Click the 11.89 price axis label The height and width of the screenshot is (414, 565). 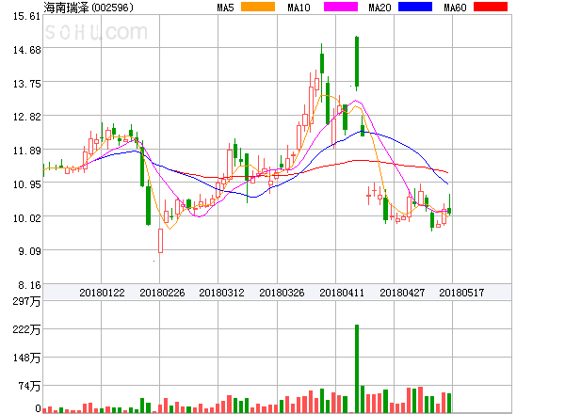[x=26, y=151]
